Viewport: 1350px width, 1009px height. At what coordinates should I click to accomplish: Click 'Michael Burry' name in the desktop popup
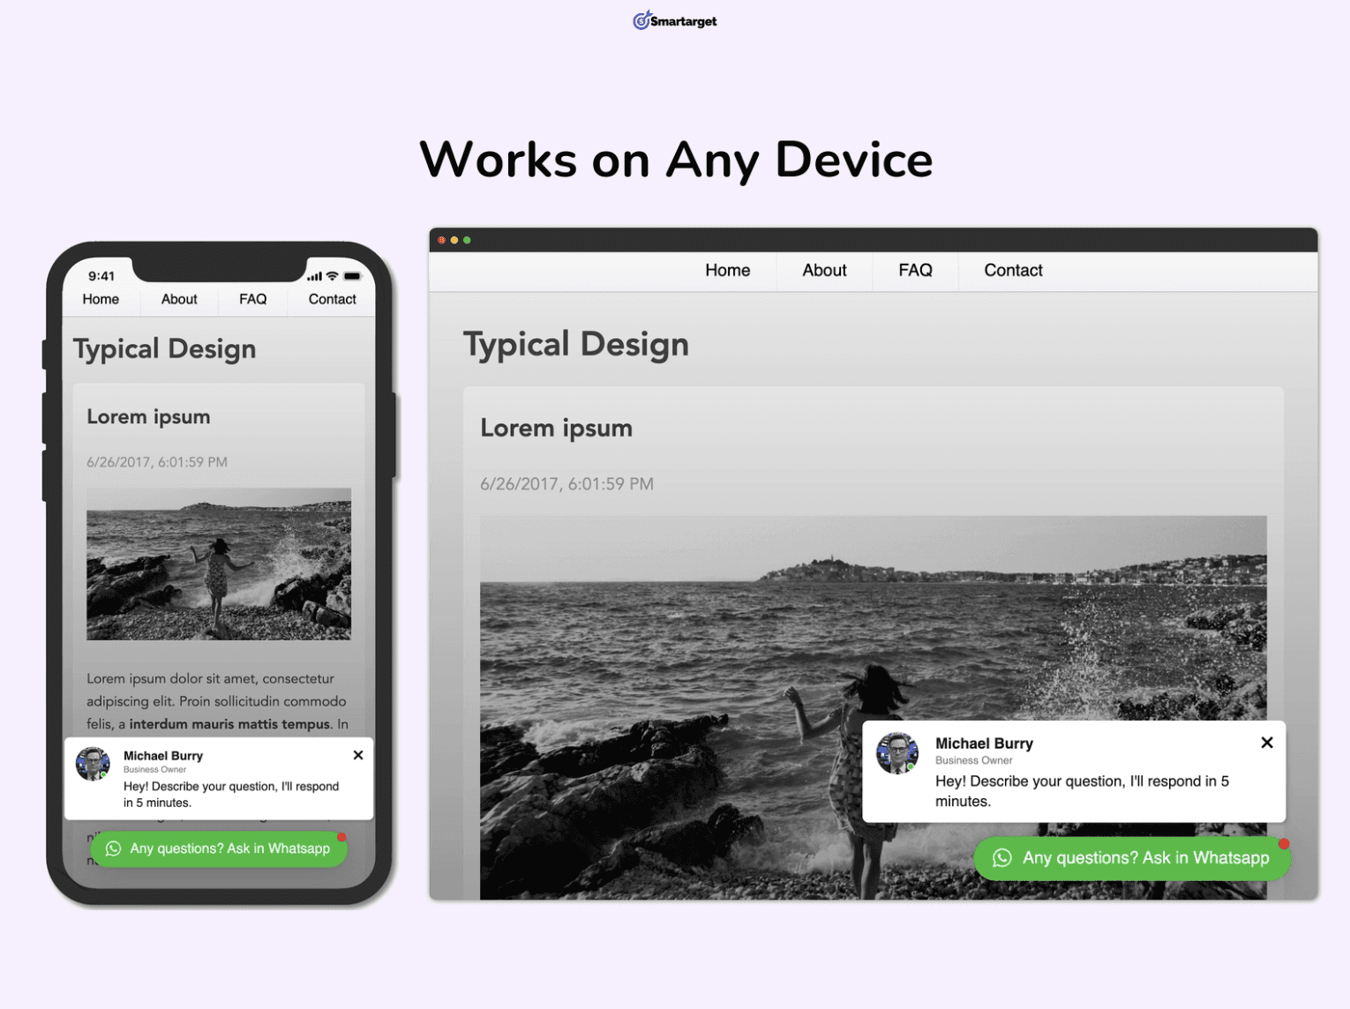[984, 744]
